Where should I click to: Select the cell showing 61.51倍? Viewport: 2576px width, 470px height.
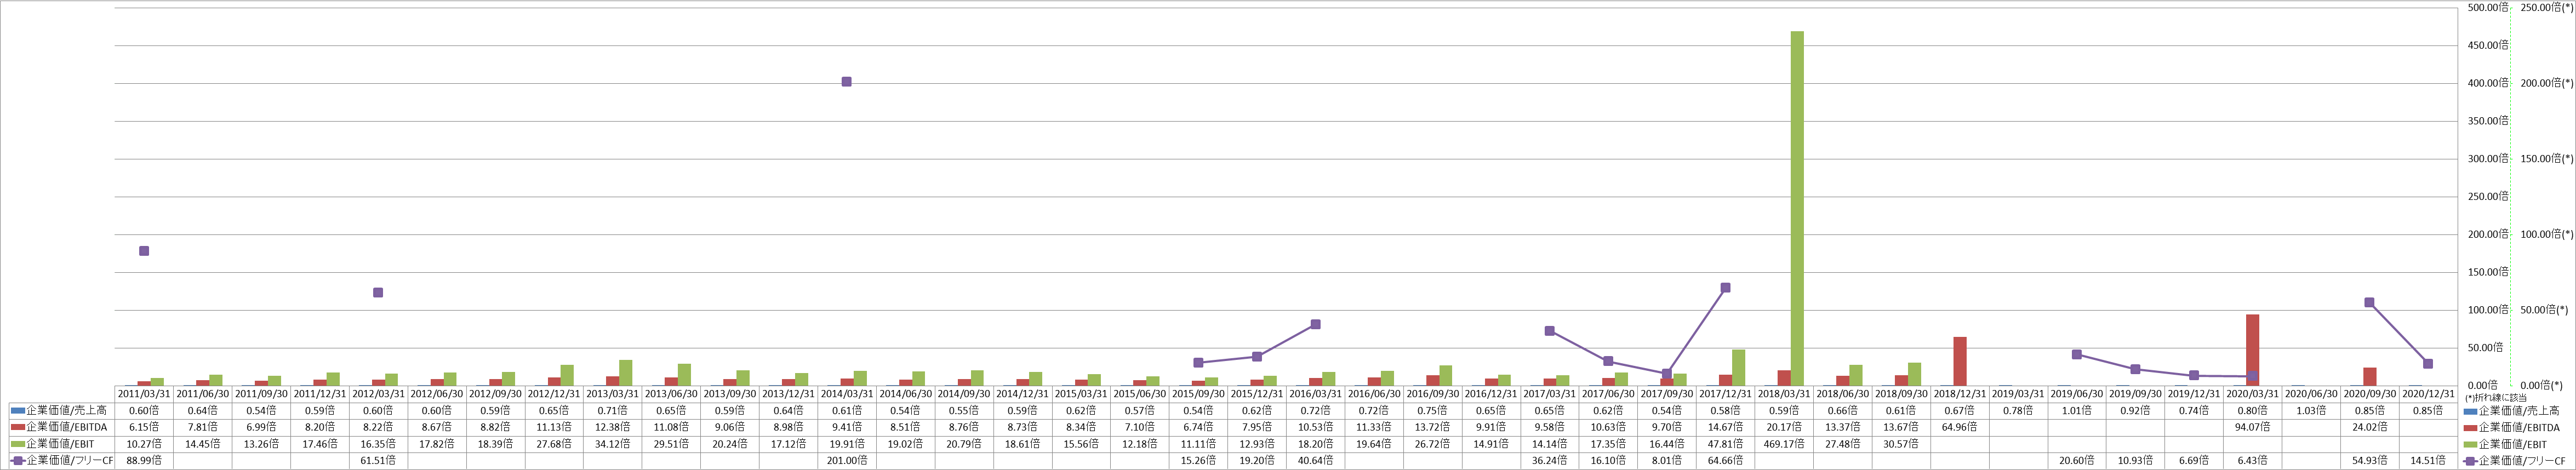pos(378,461)
